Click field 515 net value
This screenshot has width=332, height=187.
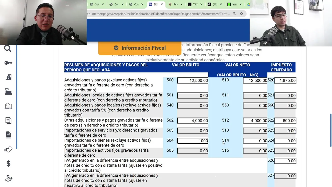point(255,151)
